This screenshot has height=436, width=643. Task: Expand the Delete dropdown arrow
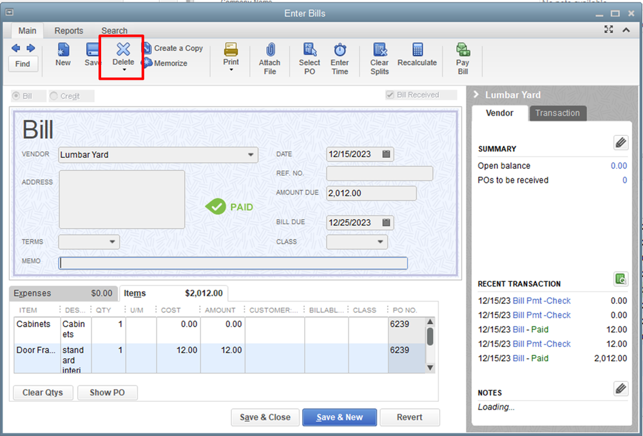pos(124,70)
